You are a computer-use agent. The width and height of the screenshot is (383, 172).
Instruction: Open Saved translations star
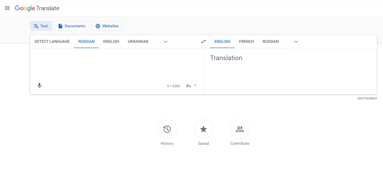203,129
